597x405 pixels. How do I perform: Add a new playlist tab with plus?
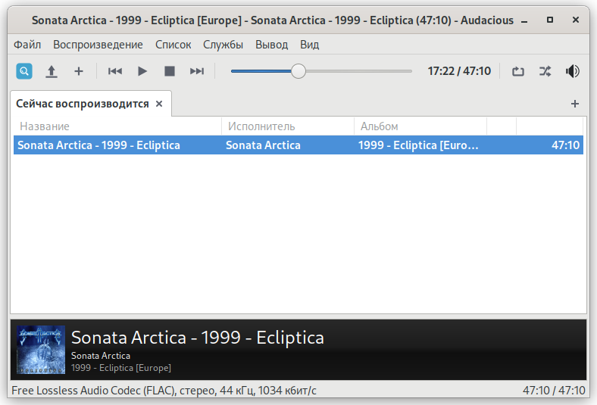pyautogui.click(x=575, y=104)
